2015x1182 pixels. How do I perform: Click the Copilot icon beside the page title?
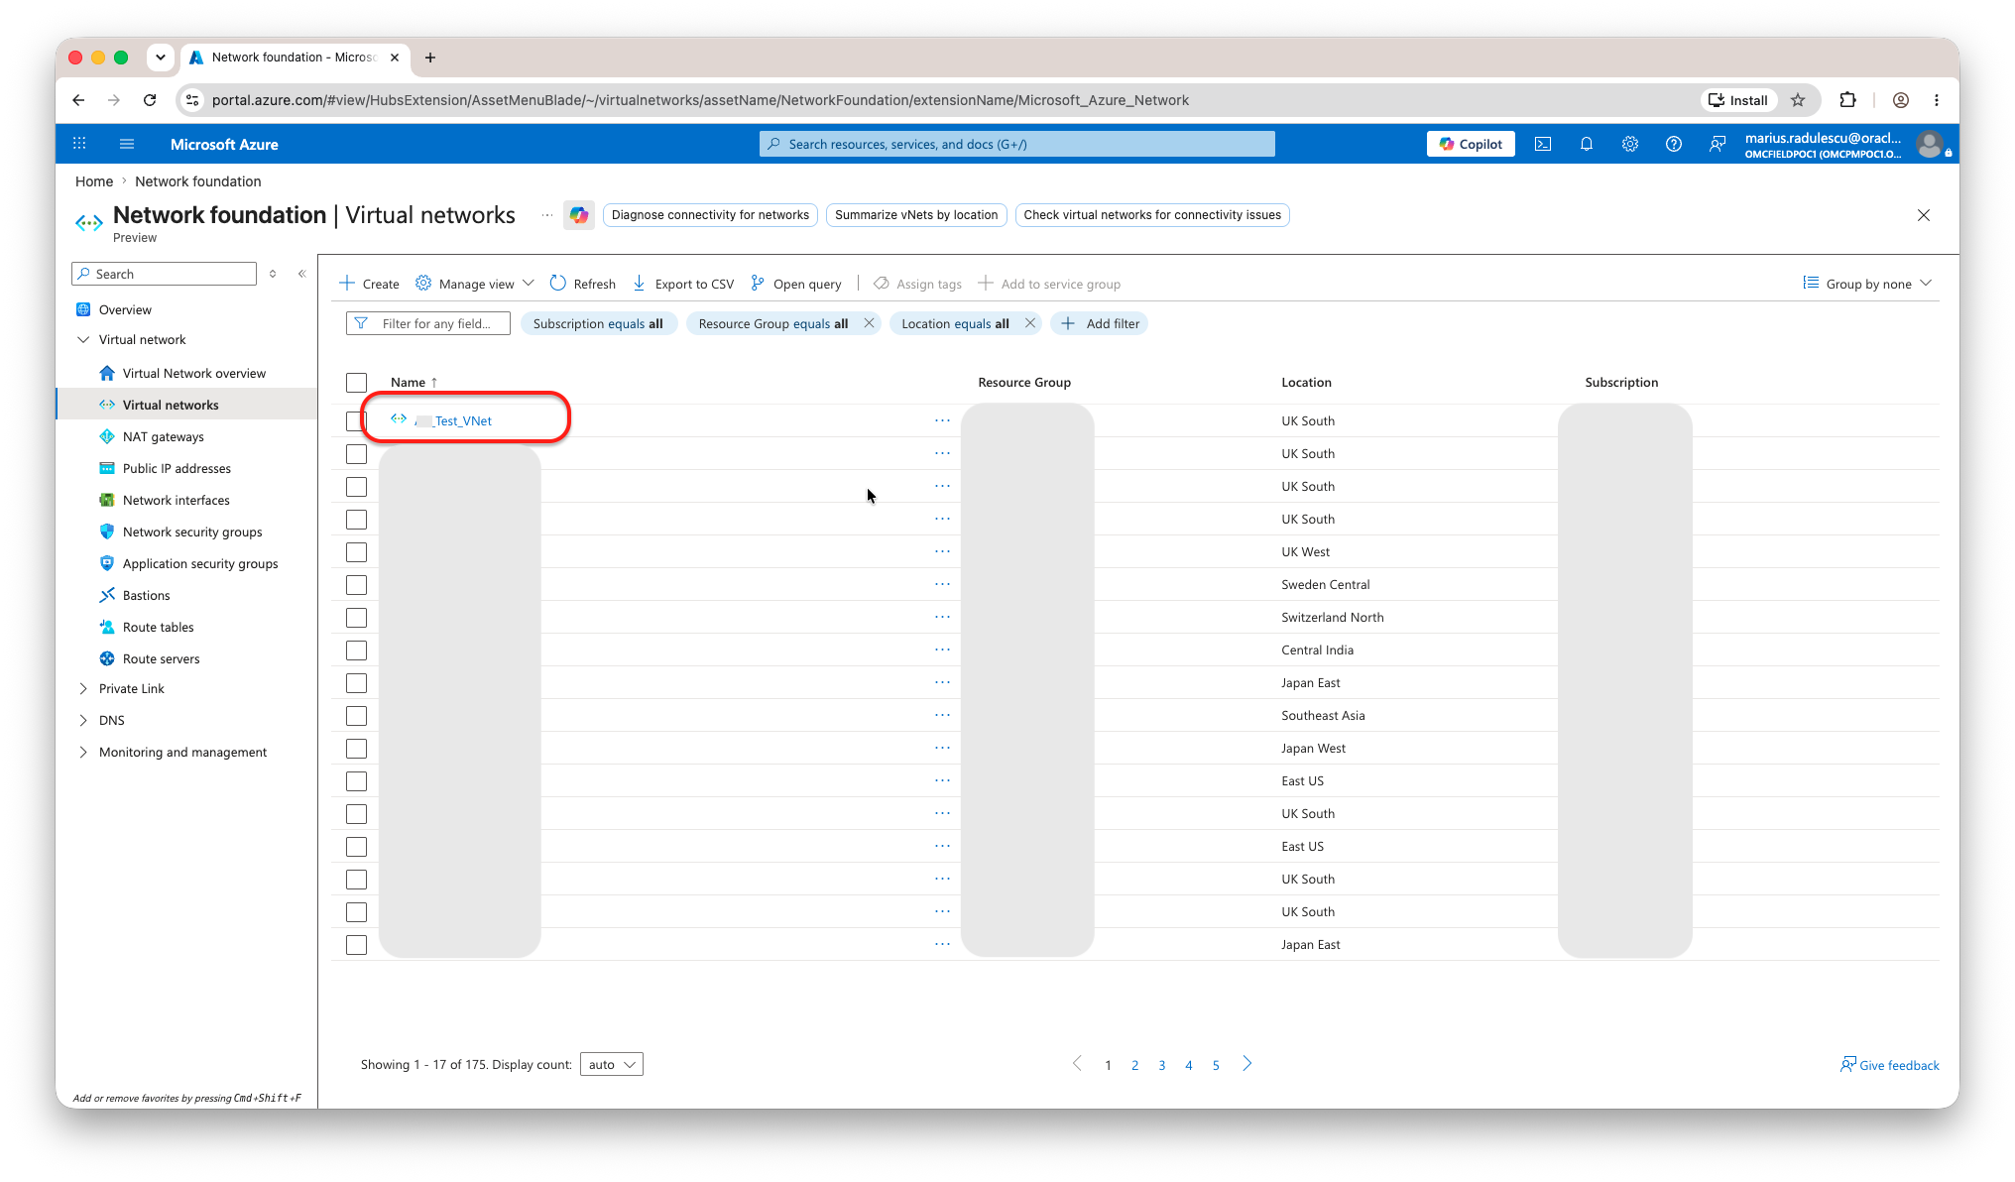point(579,215)
